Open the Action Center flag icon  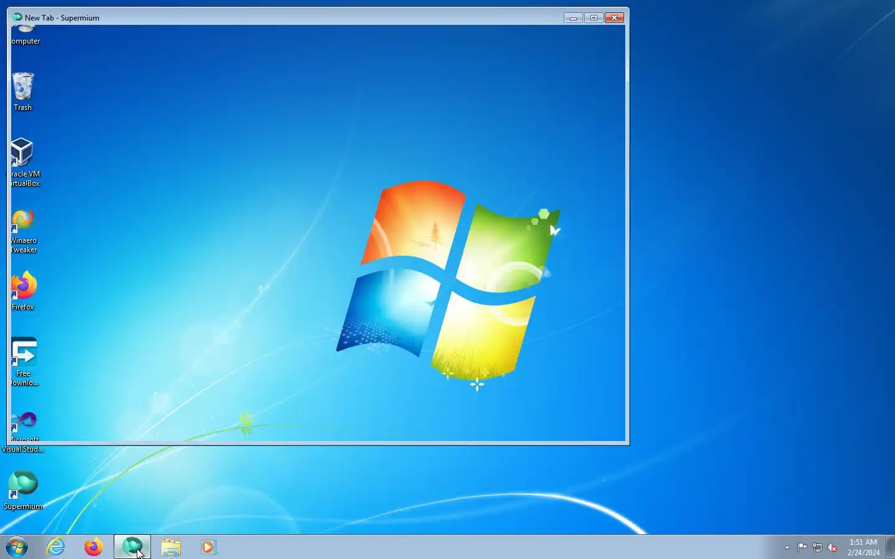pos(802,547)
